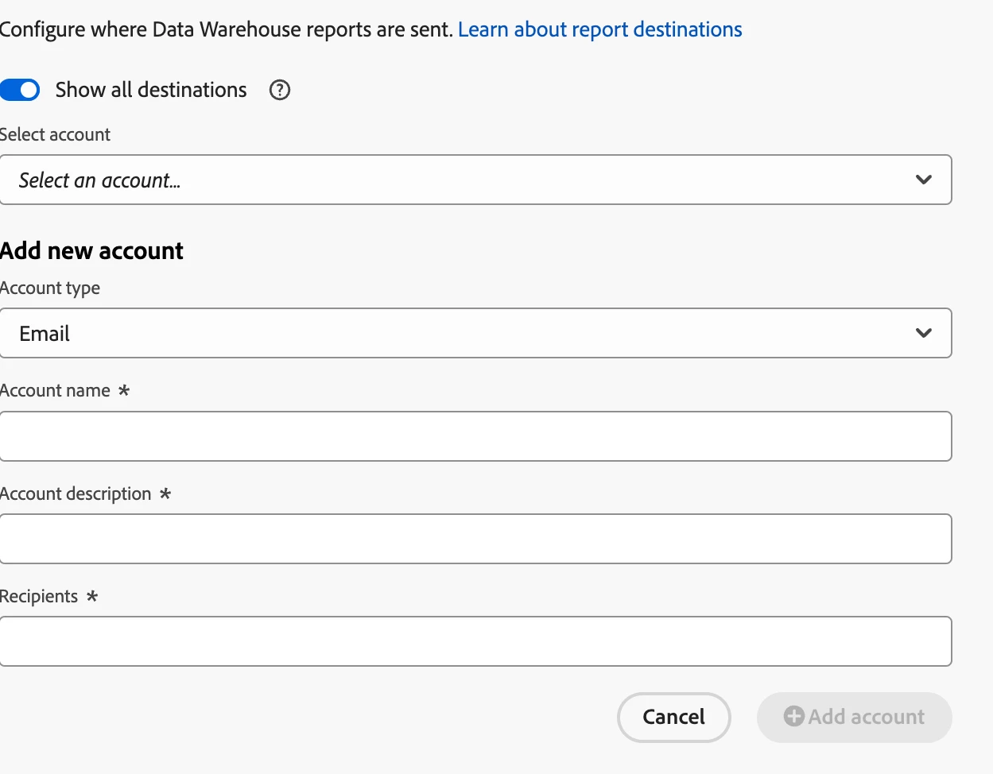The width and height of the screenshot is (993, 774).
Task: Click the Add new account heading
Action: (x=92, y=250)
